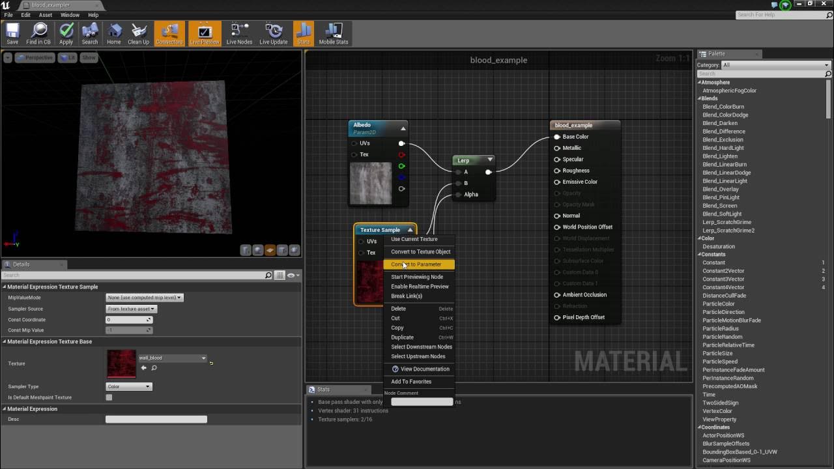
Task: Open the MipValueMode dropdown
Action: [x=145, y=298]
